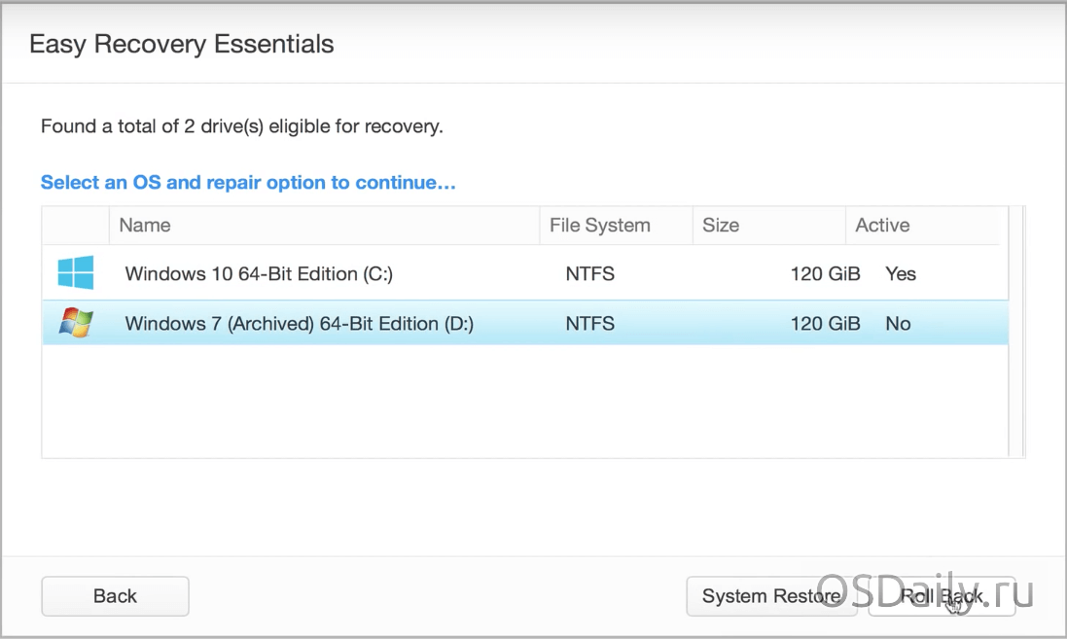Click the 120 GiB size of drive D:
Viewport: 1067px width, 639px height.
[825, 324]
